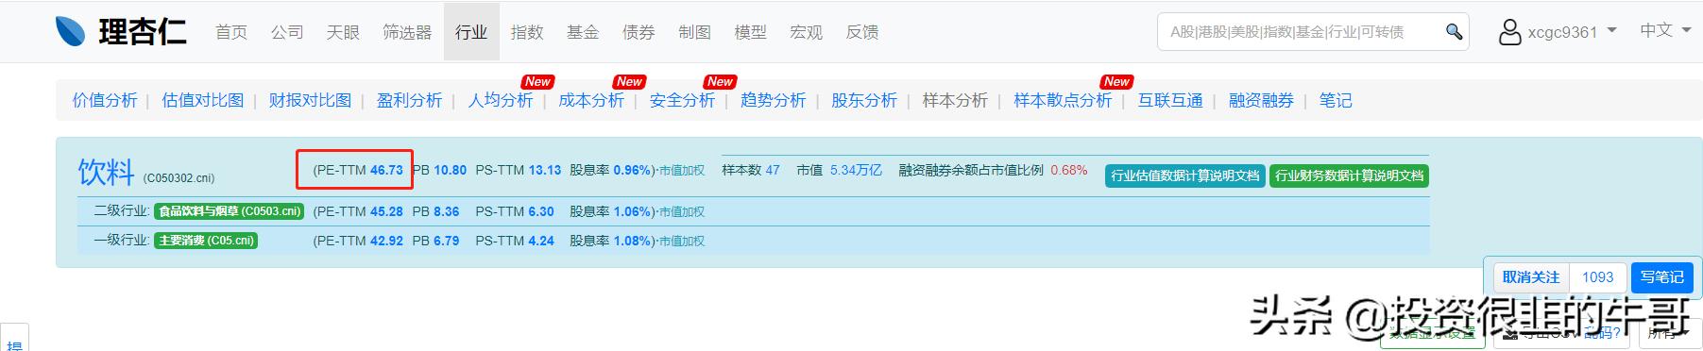
Task: Open the 模型 menu item
Action: coord(750,32)
